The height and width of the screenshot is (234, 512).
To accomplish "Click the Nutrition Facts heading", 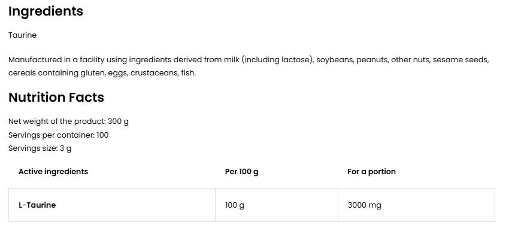I will click(56, 98).
